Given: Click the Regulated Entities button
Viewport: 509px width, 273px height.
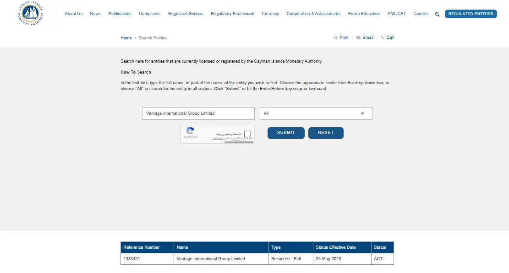Looking at the screenshot, I should pos(471,14).
